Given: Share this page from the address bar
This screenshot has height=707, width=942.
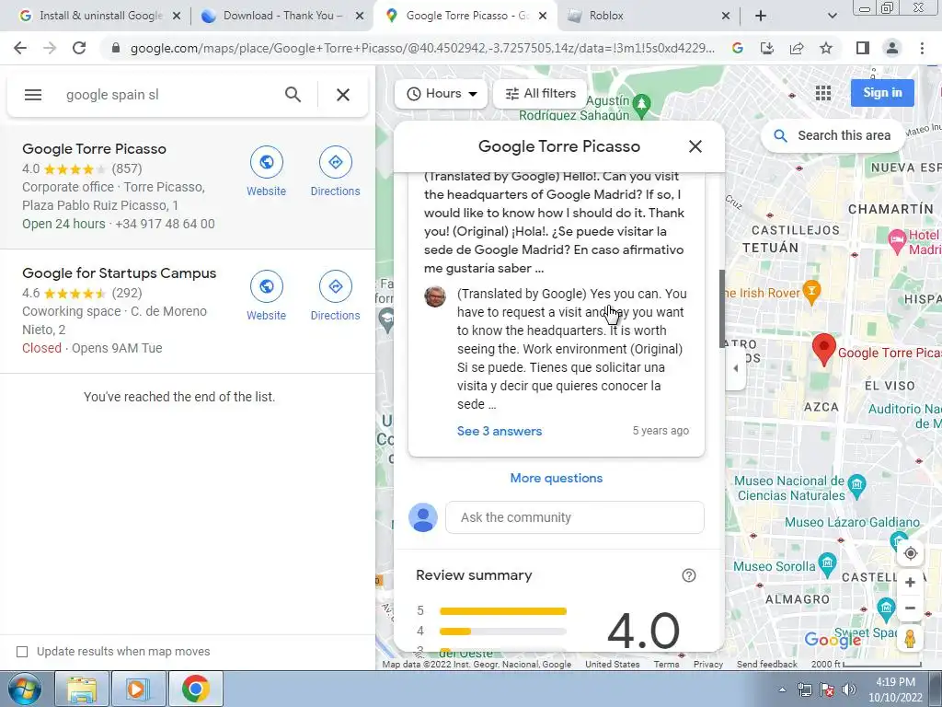Looking at the screenshot, I should click(x=797, y=48).
